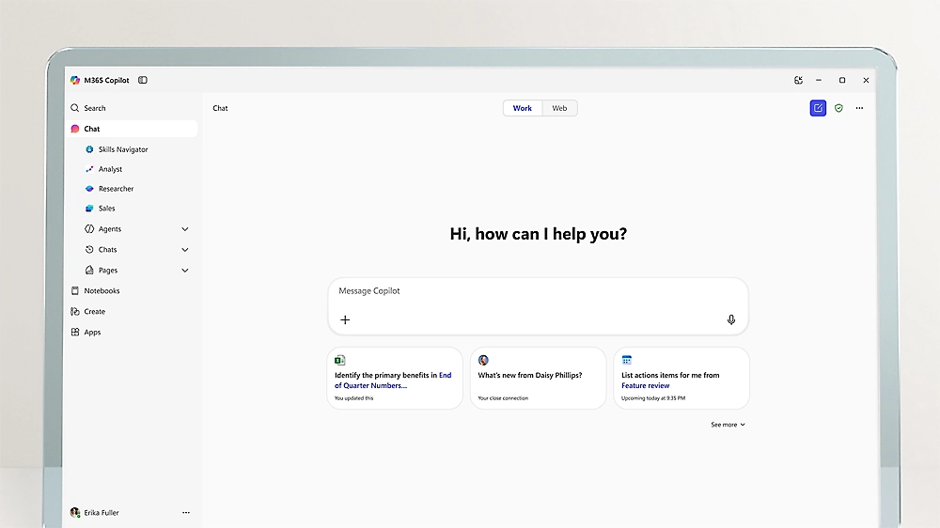Open the Researcher agent
940x528 pixels.
pos(116,189)
